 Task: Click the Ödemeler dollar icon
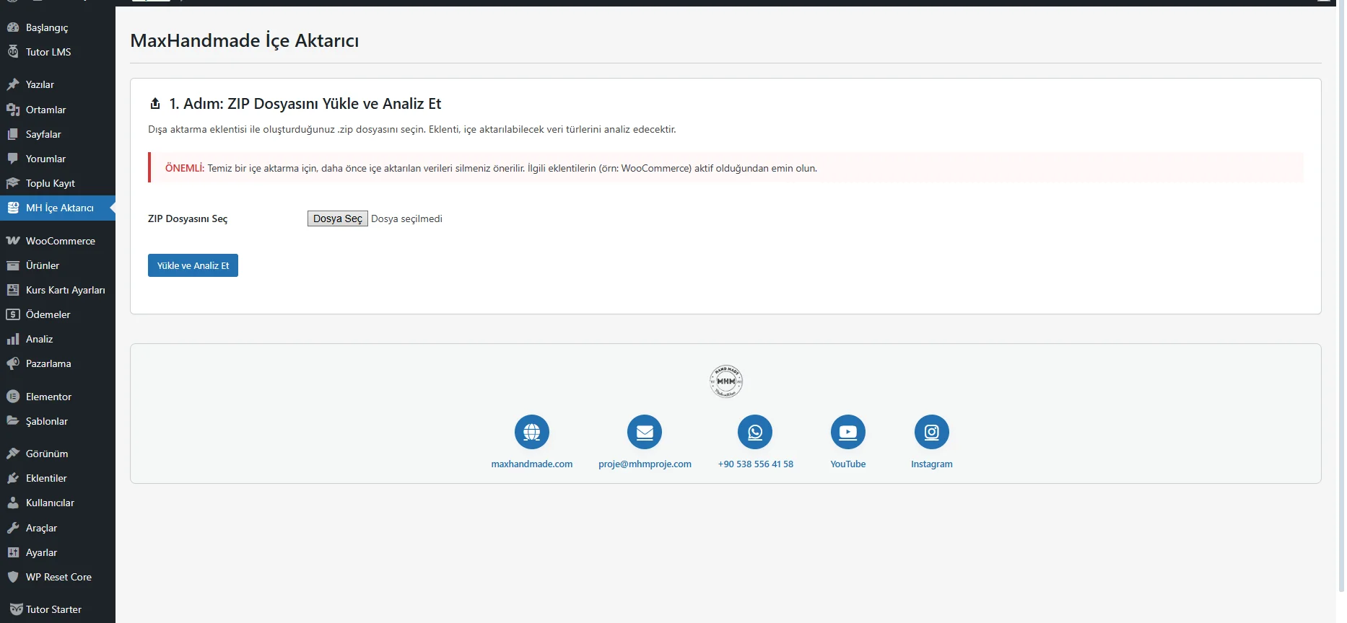pos(13,314)
